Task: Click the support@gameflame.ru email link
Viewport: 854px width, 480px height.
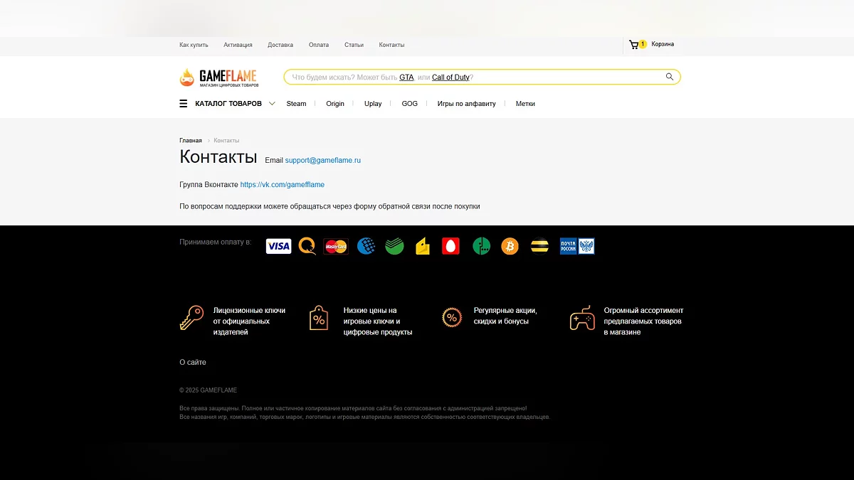Action: (323, 161)
